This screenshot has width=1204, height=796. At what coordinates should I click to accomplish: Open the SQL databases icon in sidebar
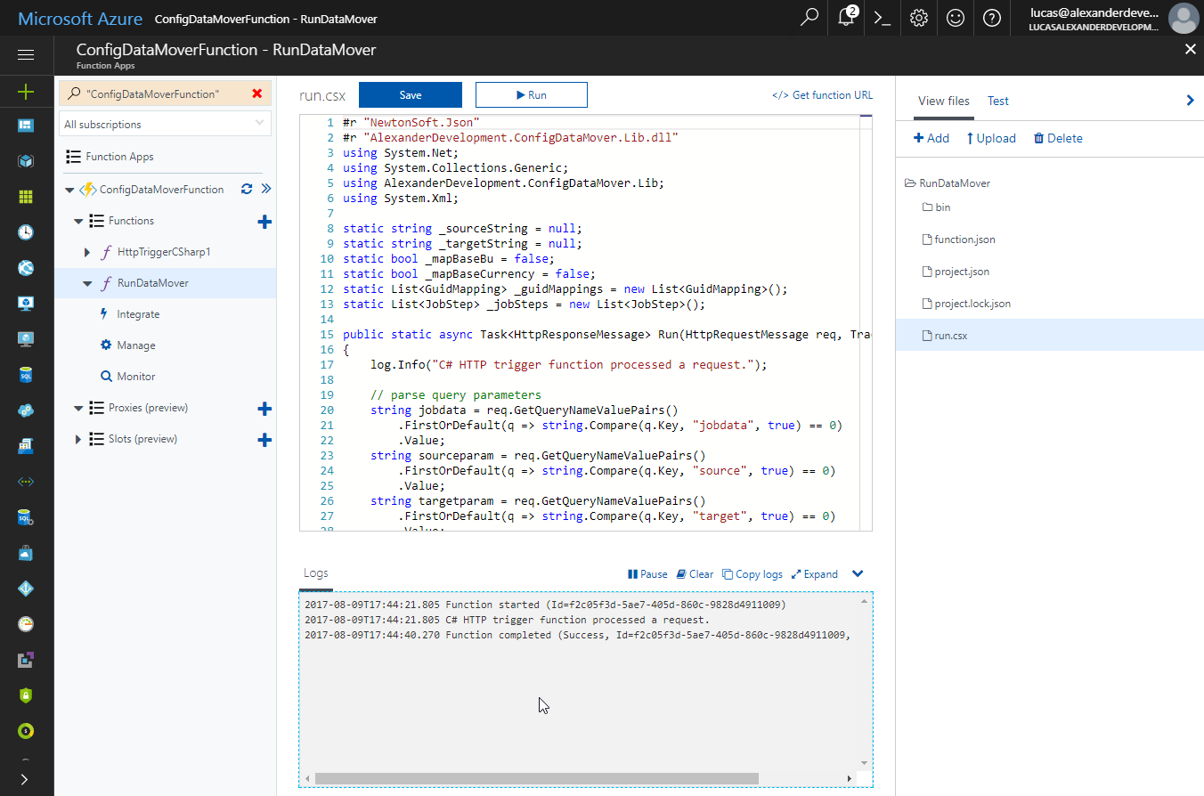26,375
